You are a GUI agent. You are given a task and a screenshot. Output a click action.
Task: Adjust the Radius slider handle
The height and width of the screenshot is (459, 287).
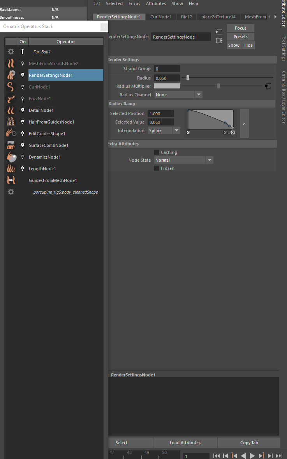[x=188, y=78]
